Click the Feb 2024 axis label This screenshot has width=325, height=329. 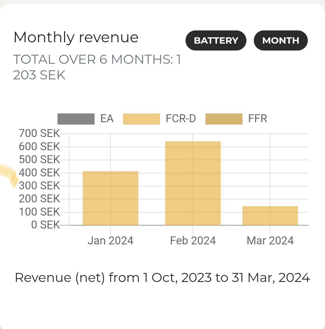(x=193, y=241)
